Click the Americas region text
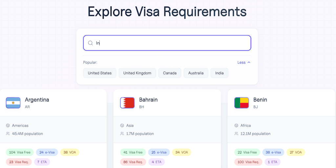The image size is (336, 168). click(20, 126)
